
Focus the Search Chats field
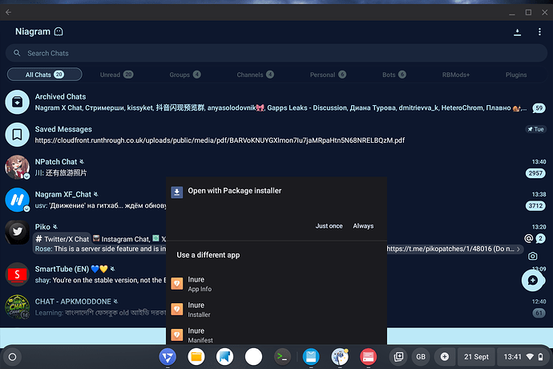pyautogui.click(x=276, y=53)
